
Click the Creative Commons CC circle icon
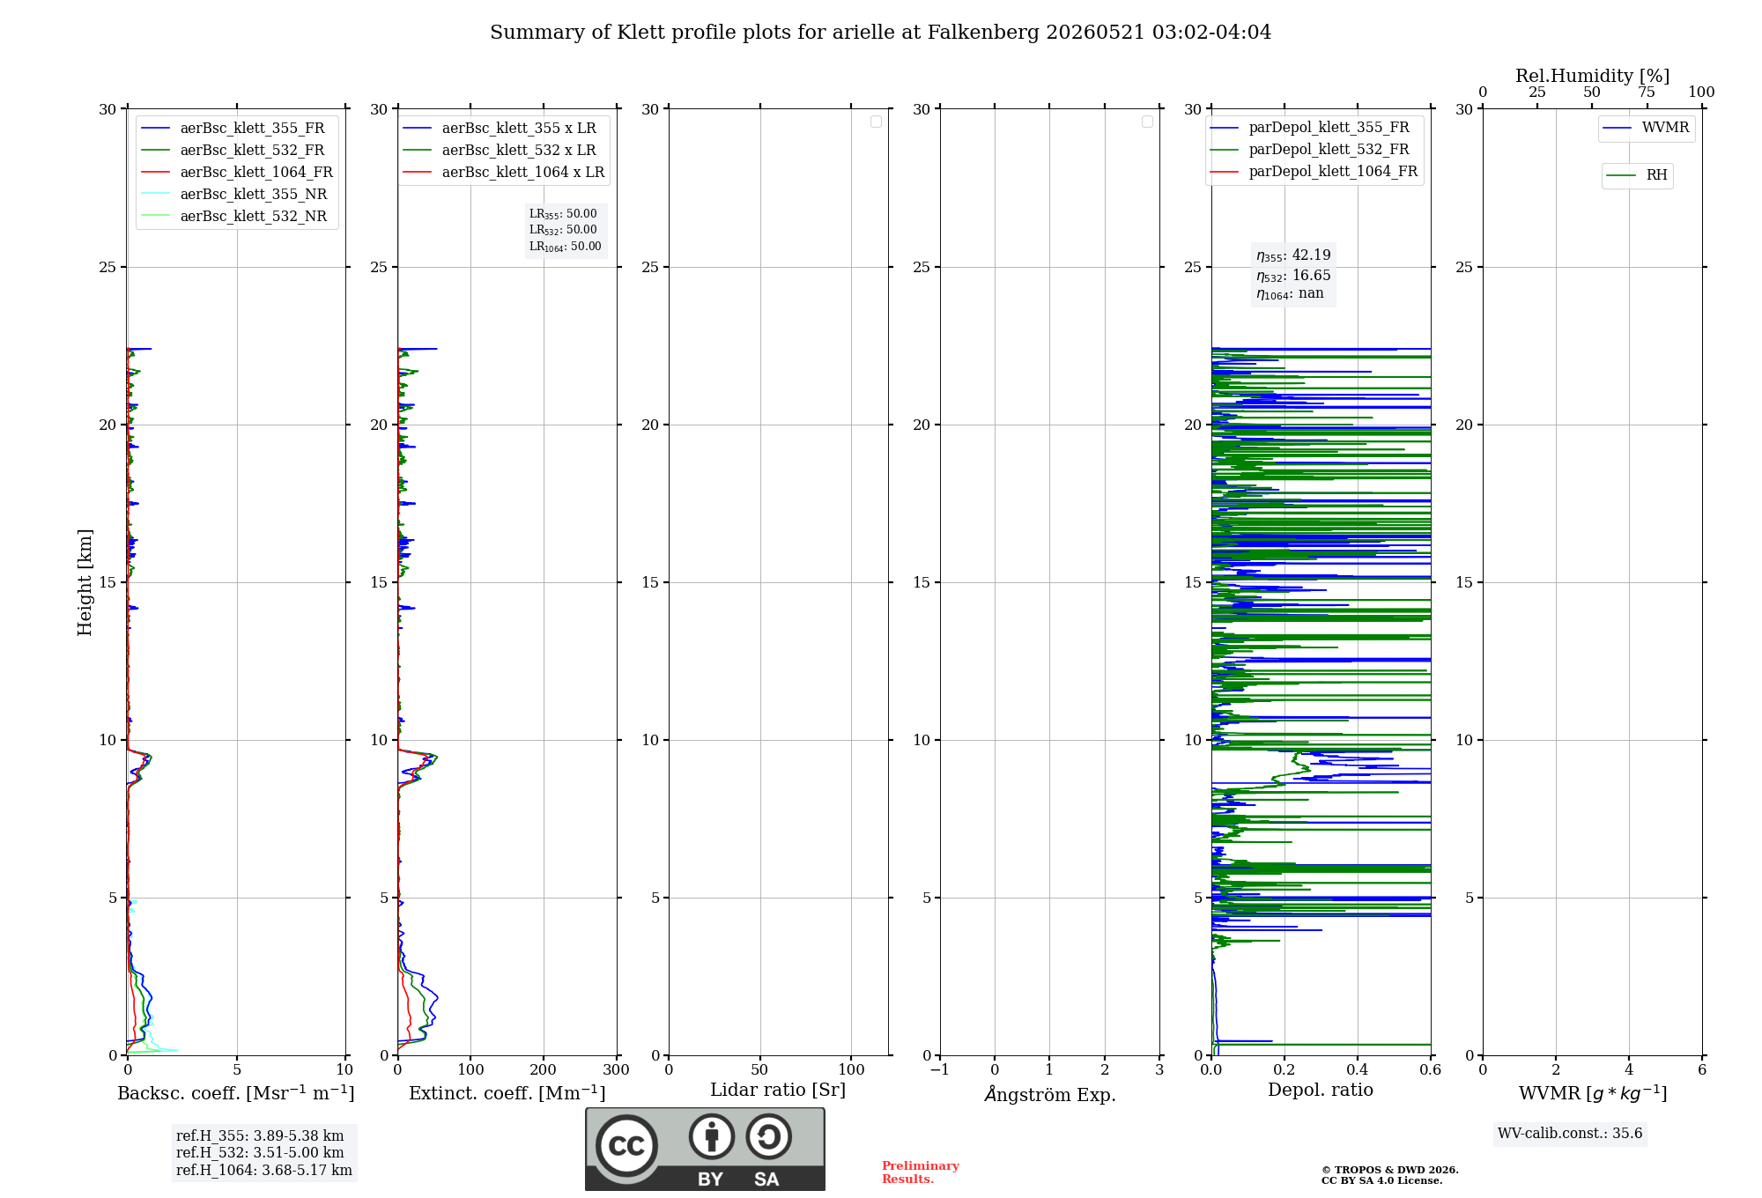coord(626,1145)
